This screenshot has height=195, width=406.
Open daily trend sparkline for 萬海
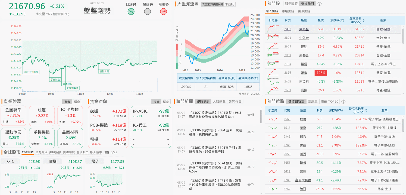[x=273, y=73]
